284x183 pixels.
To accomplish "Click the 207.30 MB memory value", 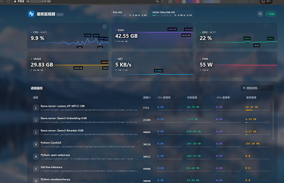I will (x=194, y=144).
